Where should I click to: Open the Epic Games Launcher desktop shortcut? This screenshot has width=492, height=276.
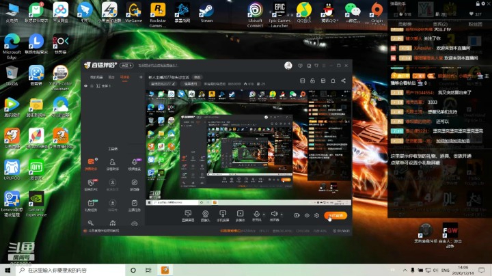click(x=279, y=15)
